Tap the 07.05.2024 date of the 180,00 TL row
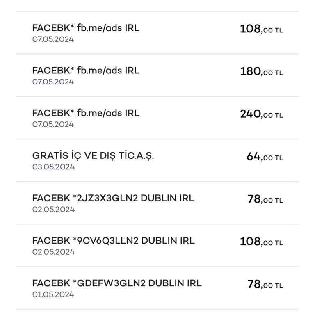315x315 pixels. click(53, 82)
